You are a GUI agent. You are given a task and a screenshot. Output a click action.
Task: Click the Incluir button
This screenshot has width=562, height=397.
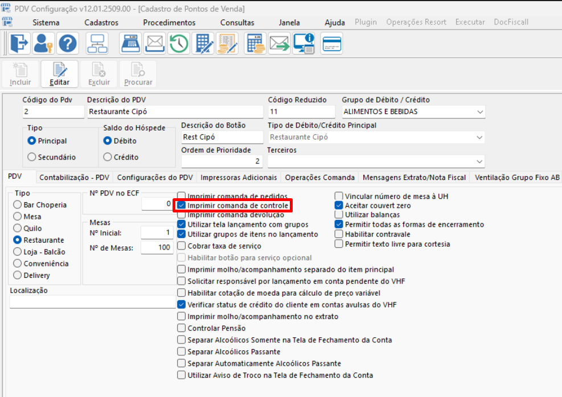tap(20, 74)
